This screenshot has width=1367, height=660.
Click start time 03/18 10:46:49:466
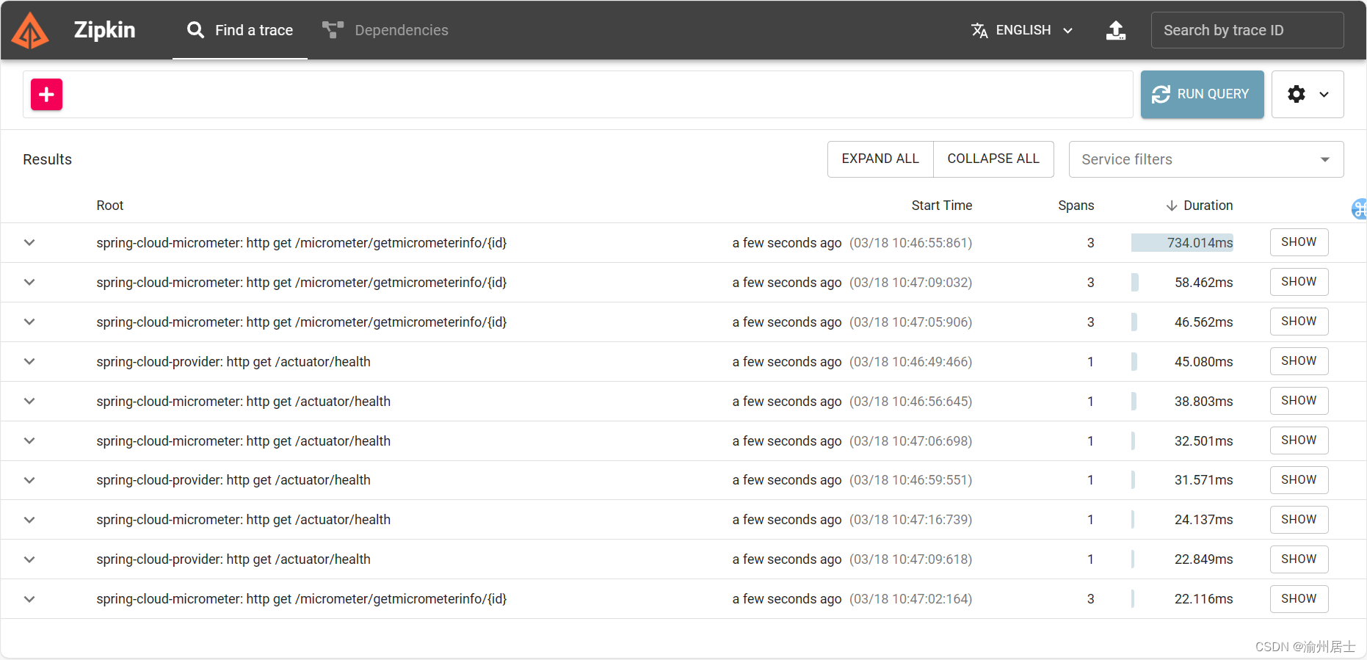(x=910, y=362)
